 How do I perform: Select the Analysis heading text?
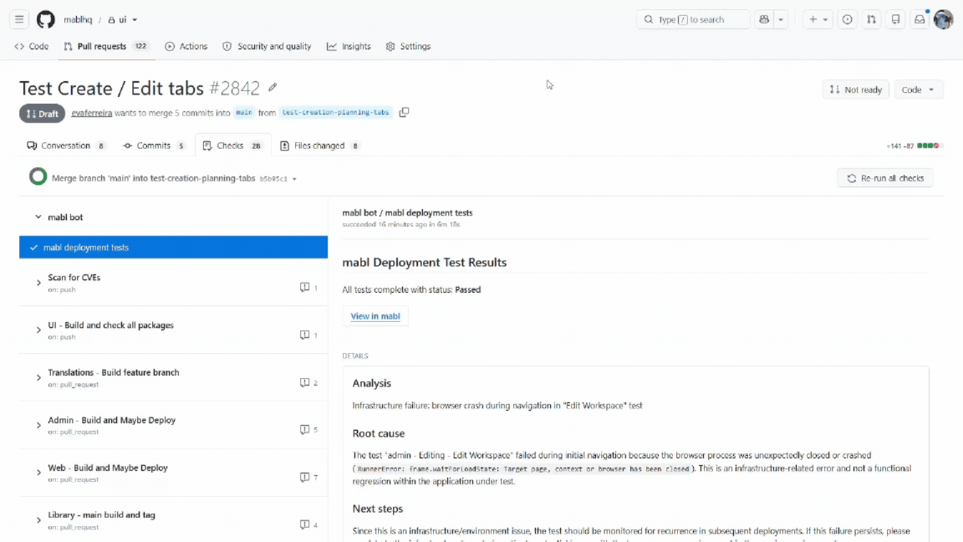tap(371, 383)
